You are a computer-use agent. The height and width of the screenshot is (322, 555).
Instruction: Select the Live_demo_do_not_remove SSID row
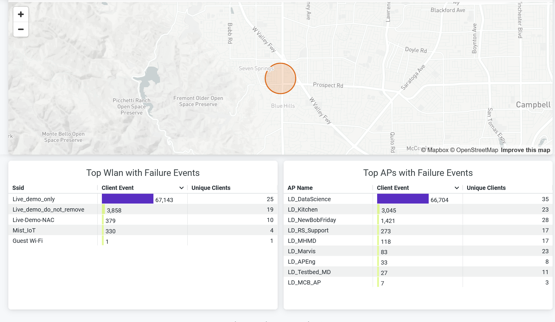coord(48,210)
